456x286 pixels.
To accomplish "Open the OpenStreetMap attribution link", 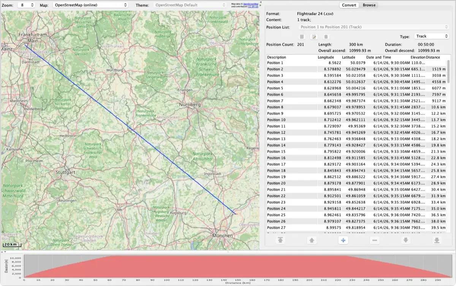I will [251, 4].
